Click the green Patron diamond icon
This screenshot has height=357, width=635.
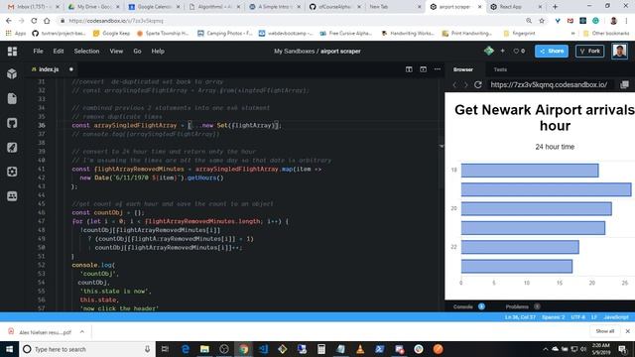489,51
